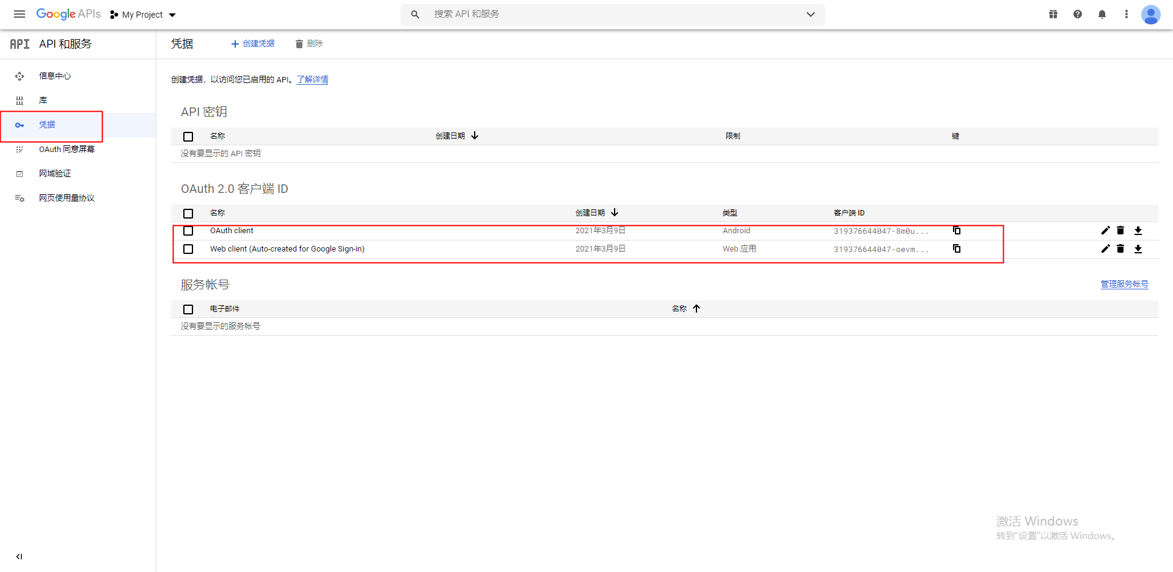
Task: Select the API 密钥 header checkbox
Action: (188, 137)
